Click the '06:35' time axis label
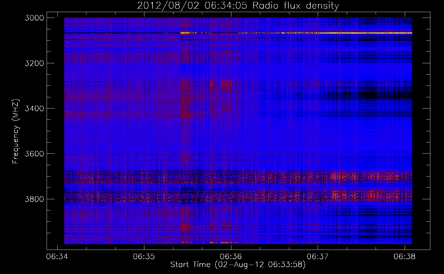Image resolution: width=444 pixels, height=274 pixels. [x=144, y=257]
